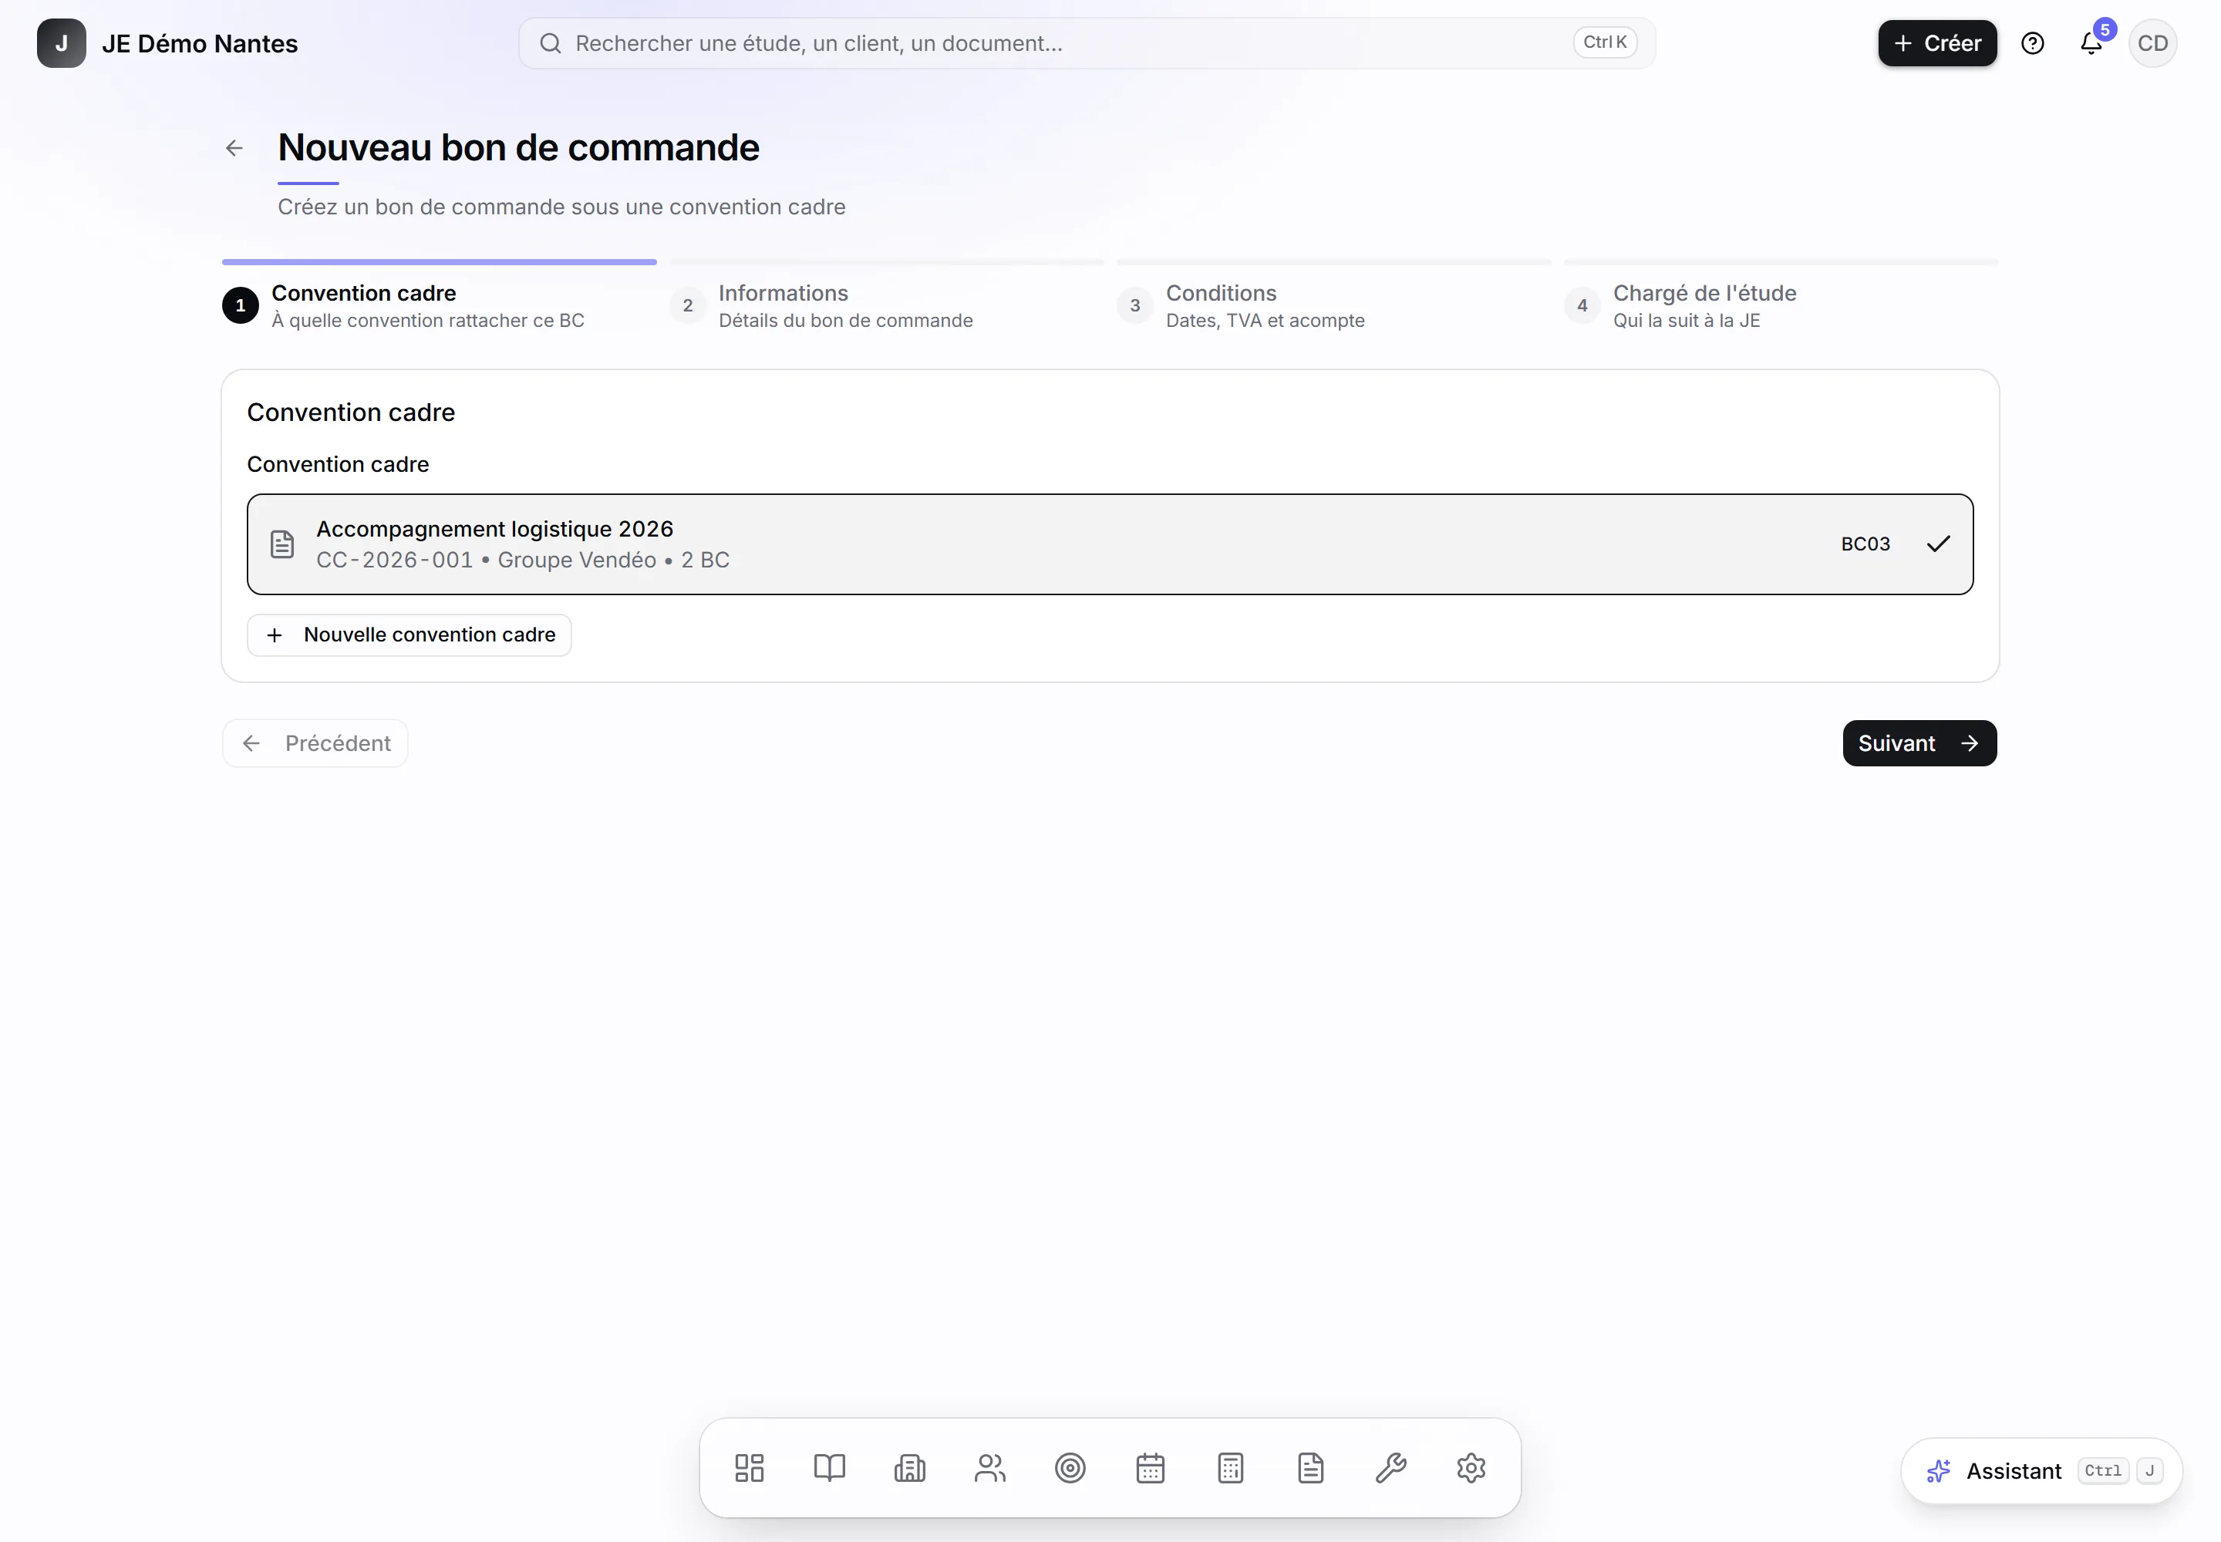Click the BC03 label in convention row

coord(1865,544)
